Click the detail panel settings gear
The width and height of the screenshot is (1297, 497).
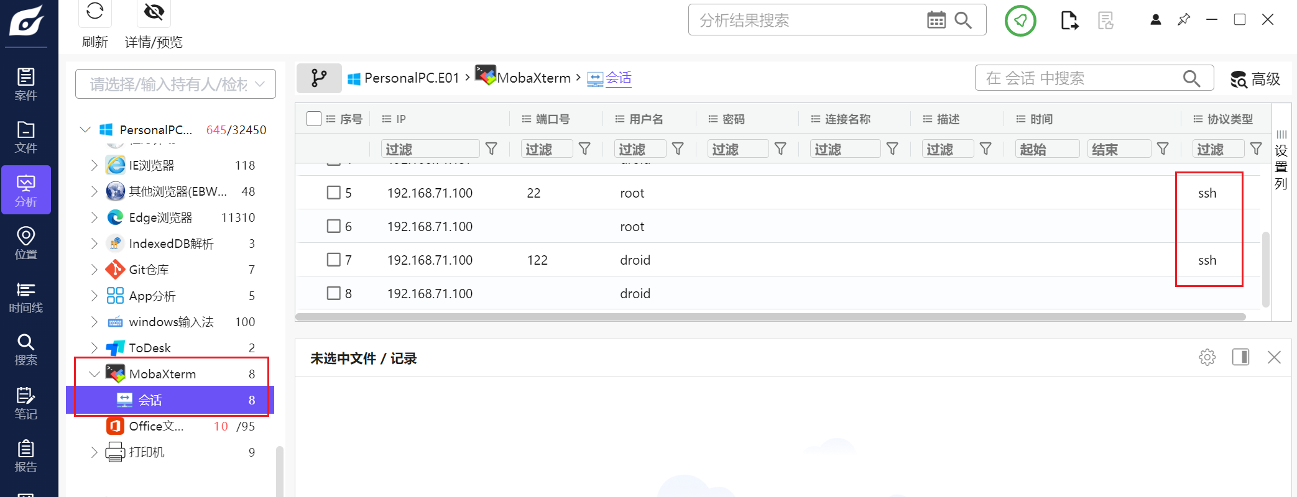pyautogui.click(x=1207, y=357)
